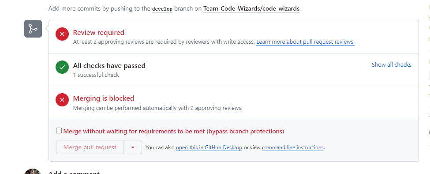The width and height of the screenshot is (430, 174).
Task: Click text 'Merging can be performed automatically'
Action: click(158, 108)
